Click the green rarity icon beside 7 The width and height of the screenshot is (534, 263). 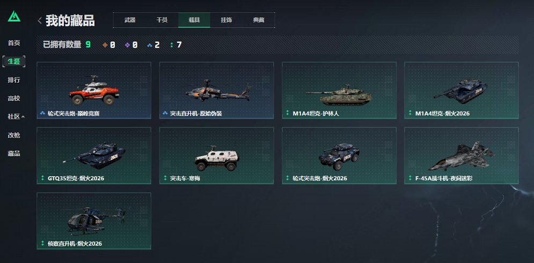click(x=171, y=45)
